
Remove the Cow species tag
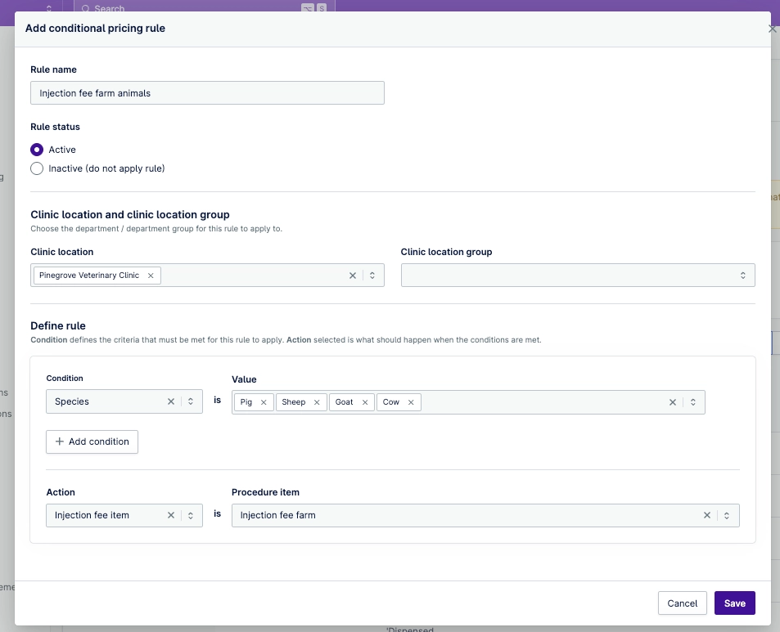[411, 402]
